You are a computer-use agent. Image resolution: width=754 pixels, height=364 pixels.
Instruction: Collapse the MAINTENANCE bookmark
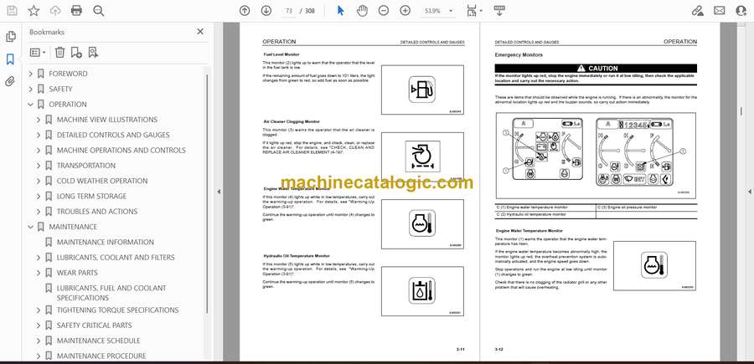31,227
